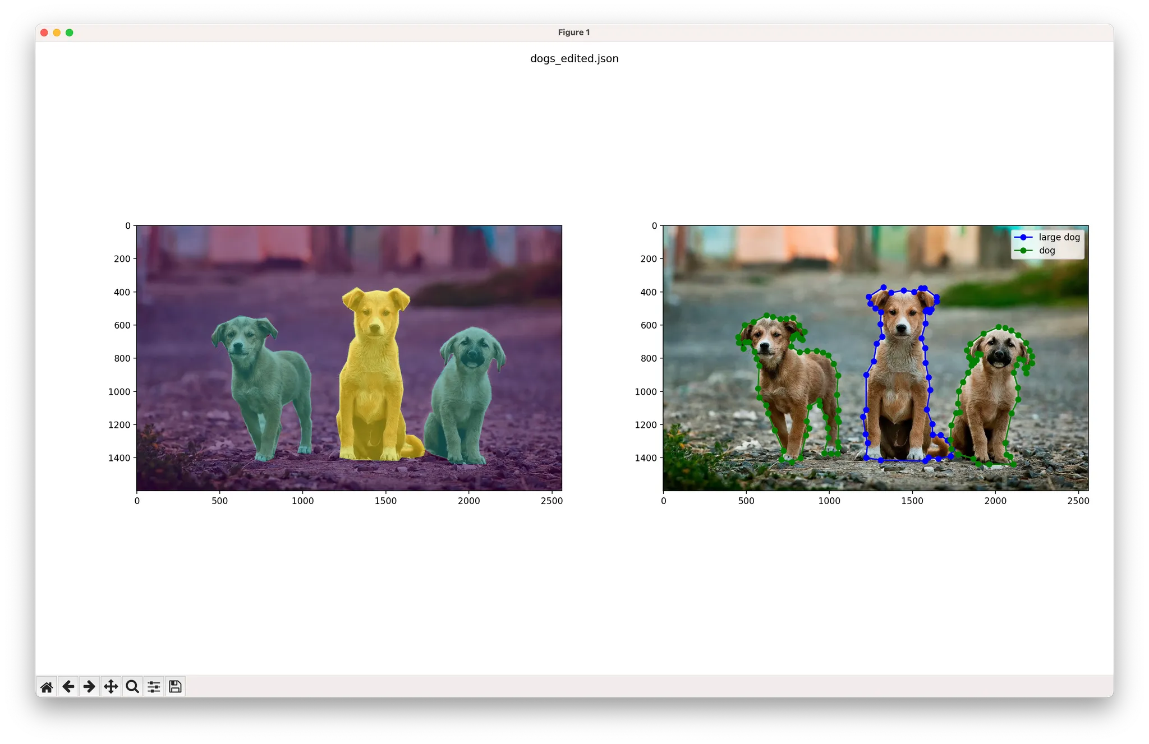
Task: Click the Figure 1 window title
Action: (574, 33)
